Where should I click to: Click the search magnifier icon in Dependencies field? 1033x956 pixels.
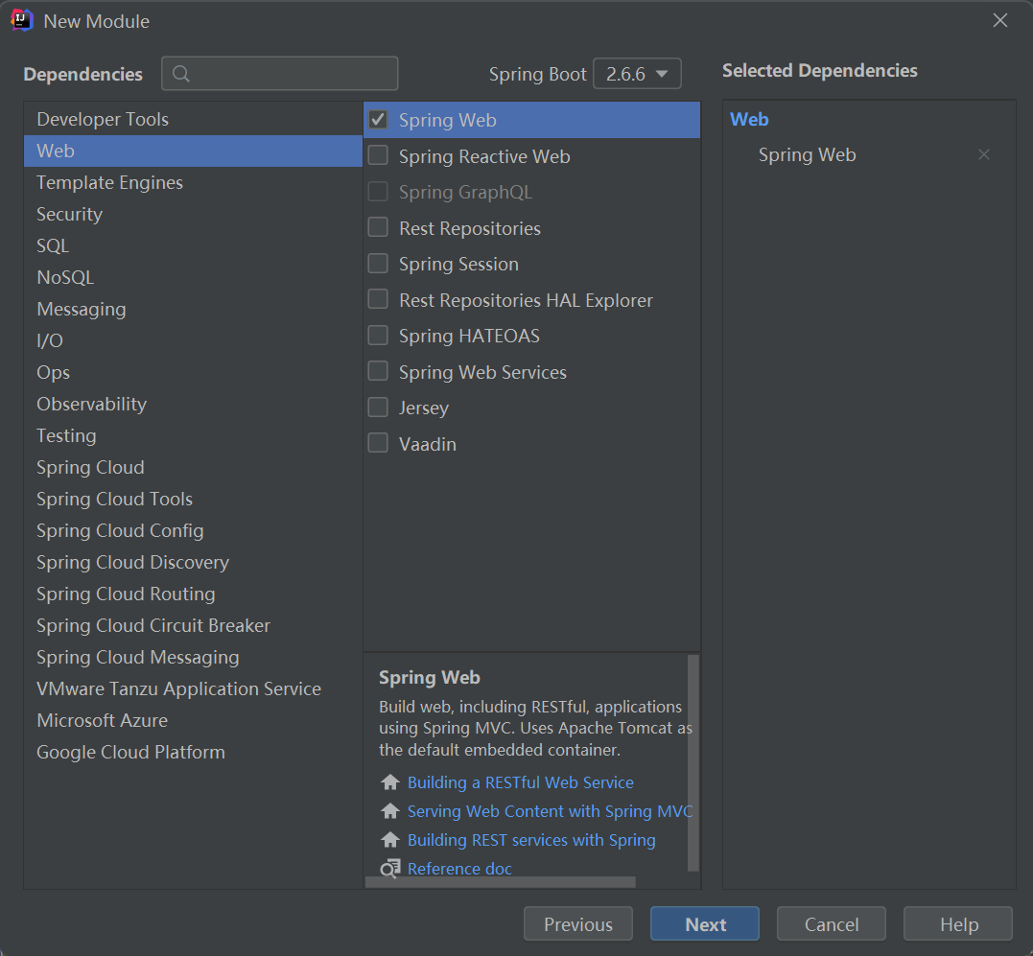coord(181,74)
